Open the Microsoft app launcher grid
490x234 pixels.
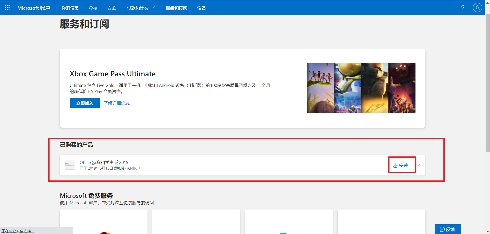point(7,8)
